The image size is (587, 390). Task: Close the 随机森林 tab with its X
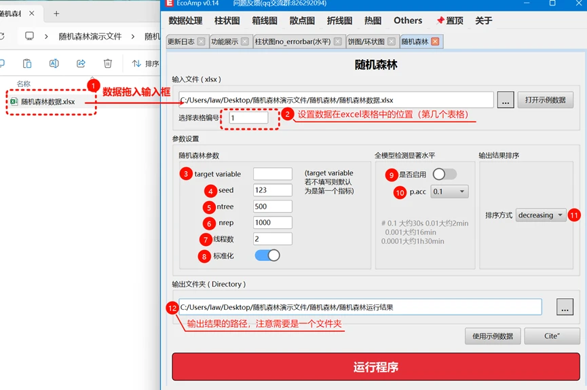(x=435, y=41)
